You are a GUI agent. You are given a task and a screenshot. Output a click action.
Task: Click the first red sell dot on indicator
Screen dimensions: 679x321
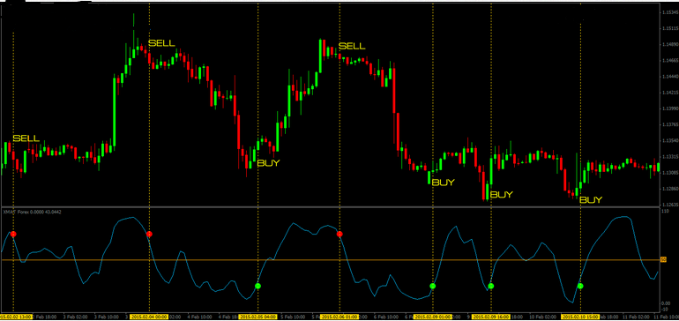(x=13, y=234)
